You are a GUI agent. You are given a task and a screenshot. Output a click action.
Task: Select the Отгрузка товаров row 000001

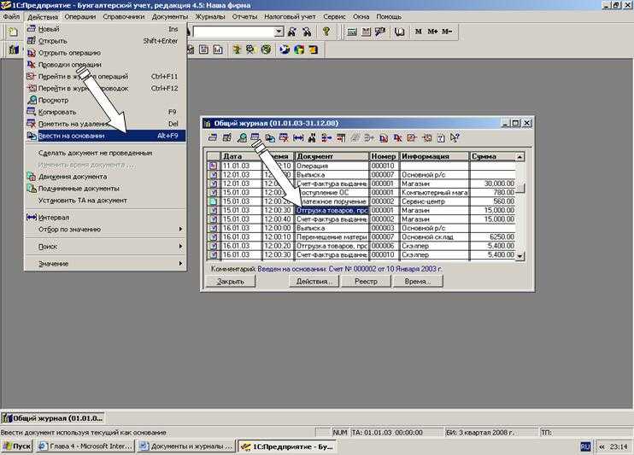click(x=361, y=210)
